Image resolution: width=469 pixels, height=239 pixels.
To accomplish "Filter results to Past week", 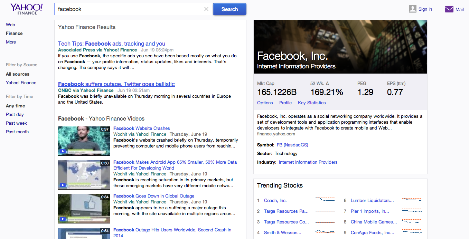I will 16,123.
